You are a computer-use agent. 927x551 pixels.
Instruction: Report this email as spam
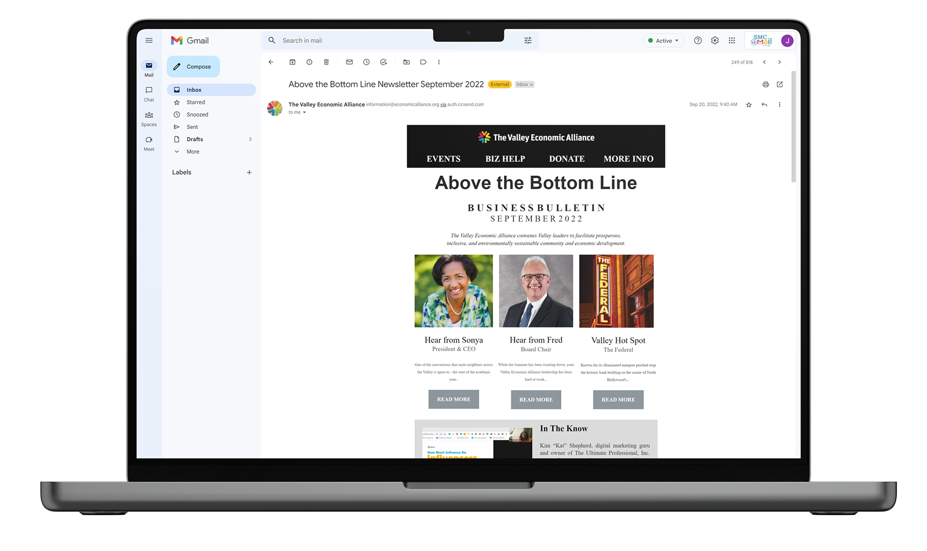309,62
